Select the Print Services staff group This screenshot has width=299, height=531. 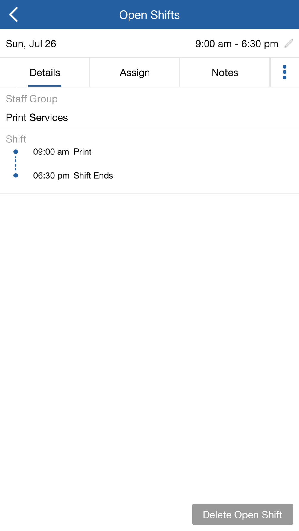tap(37, 118)
